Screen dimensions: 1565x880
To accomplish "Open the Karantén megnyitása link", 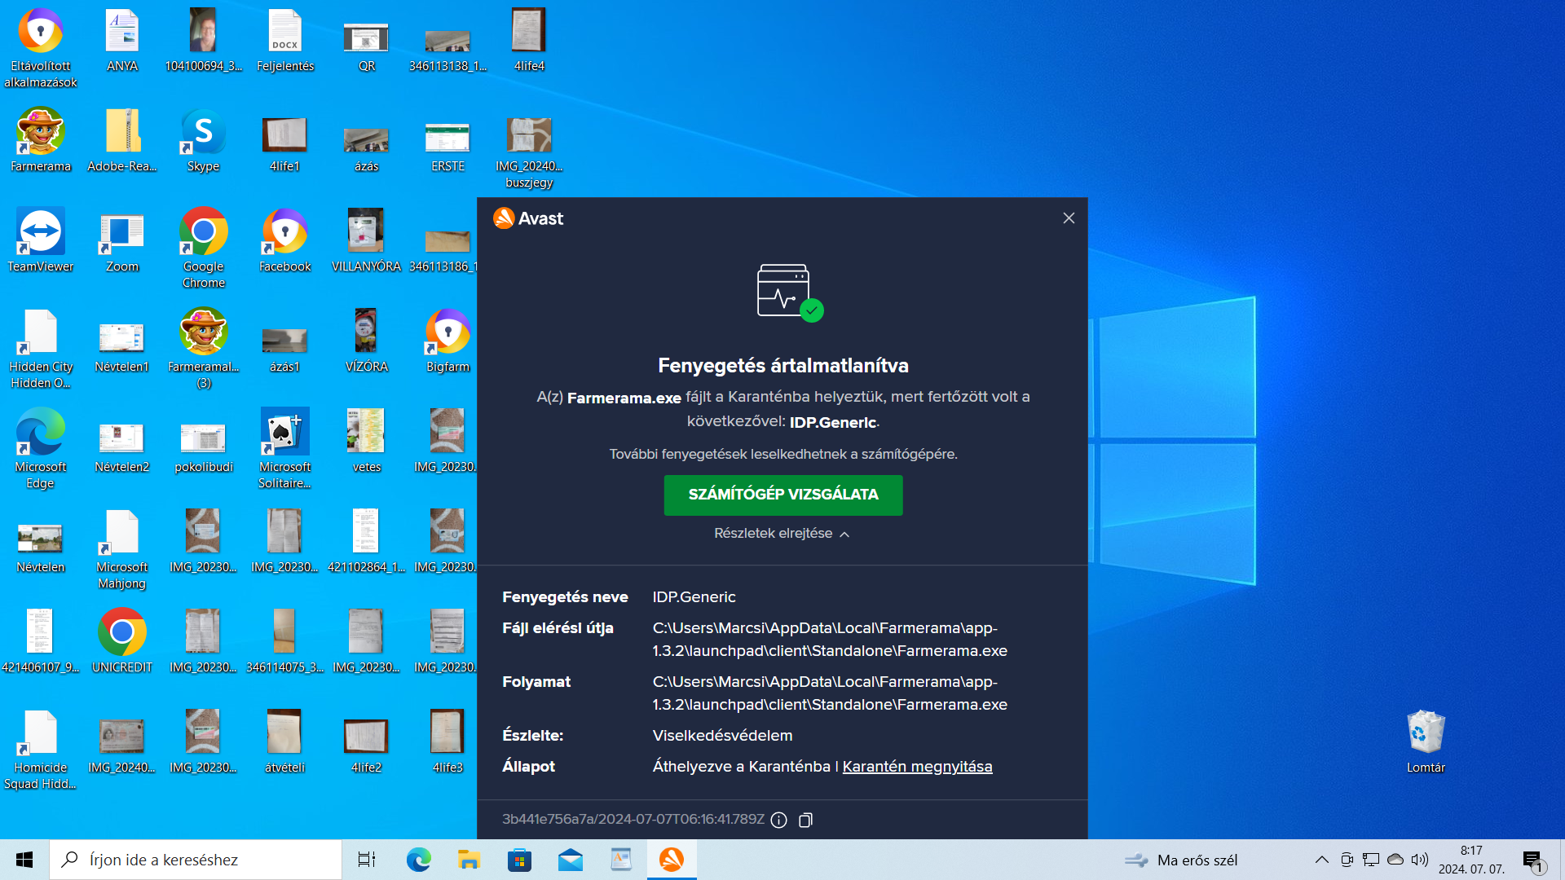I will coord(917,766).
